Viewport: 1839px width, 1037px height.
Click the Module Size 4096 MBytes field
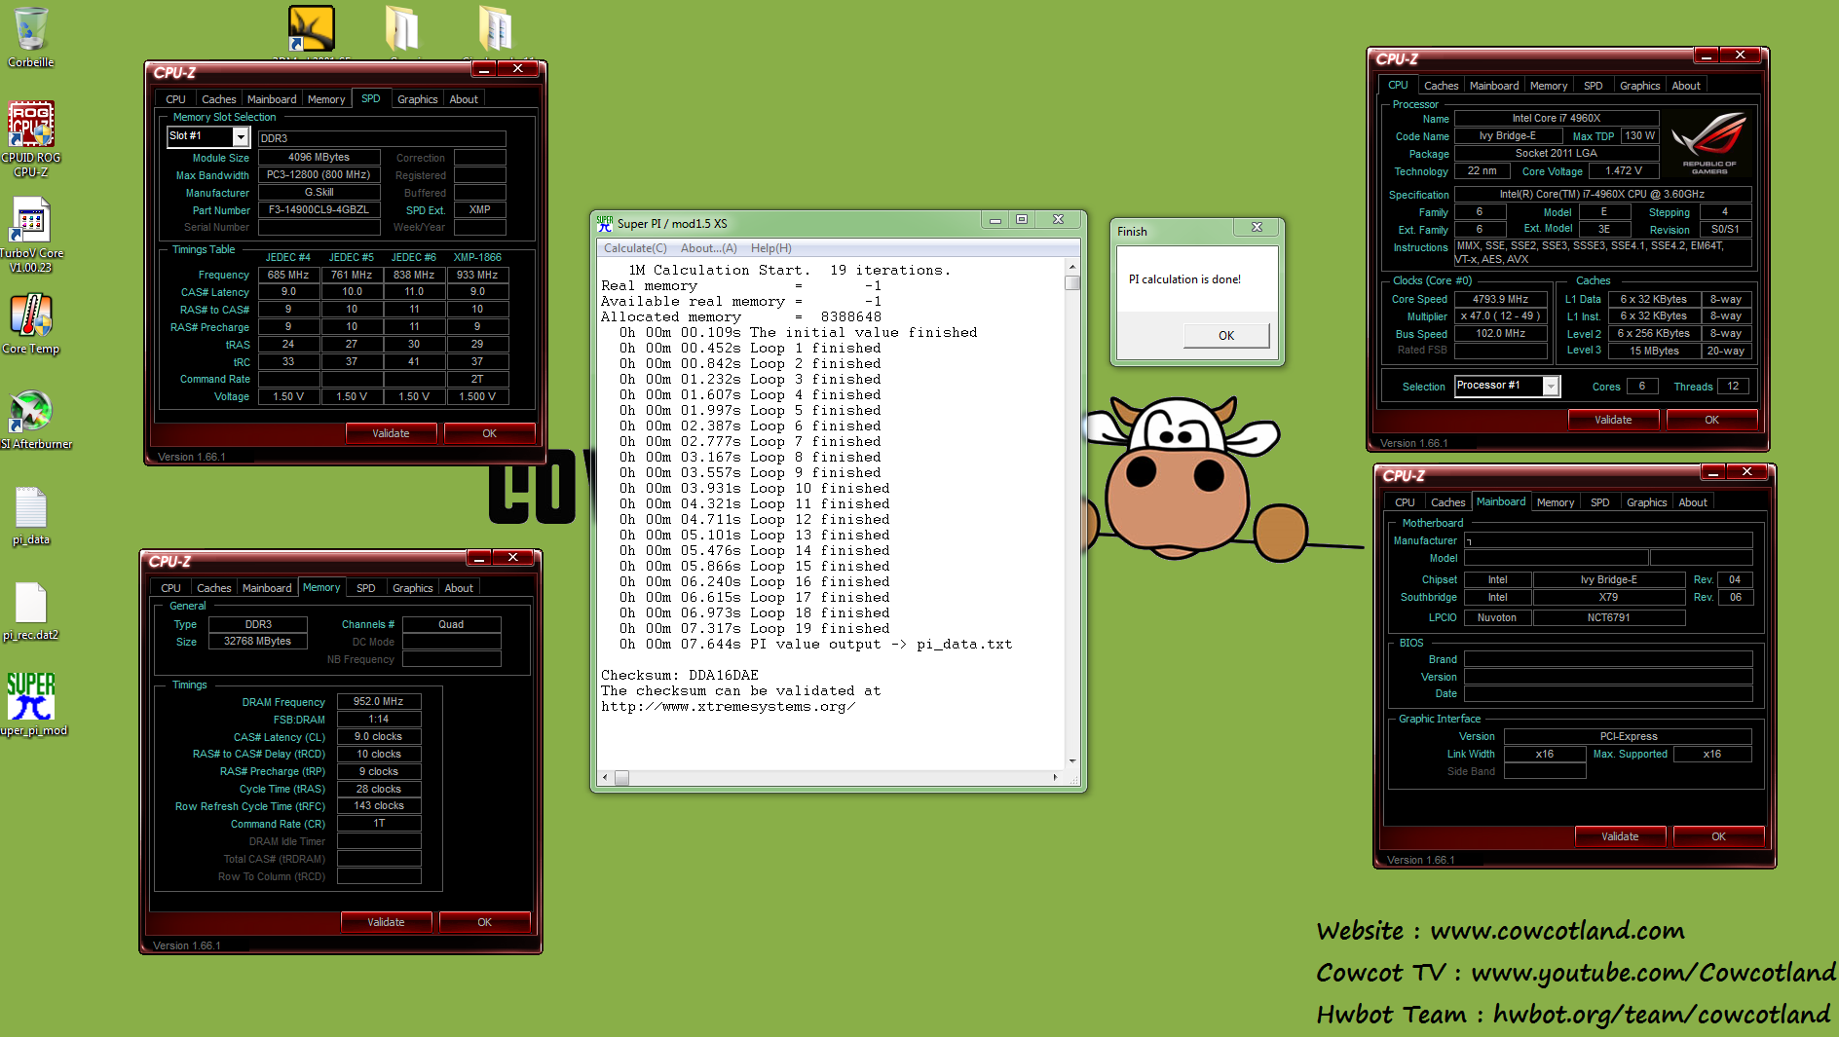(319, 158)
